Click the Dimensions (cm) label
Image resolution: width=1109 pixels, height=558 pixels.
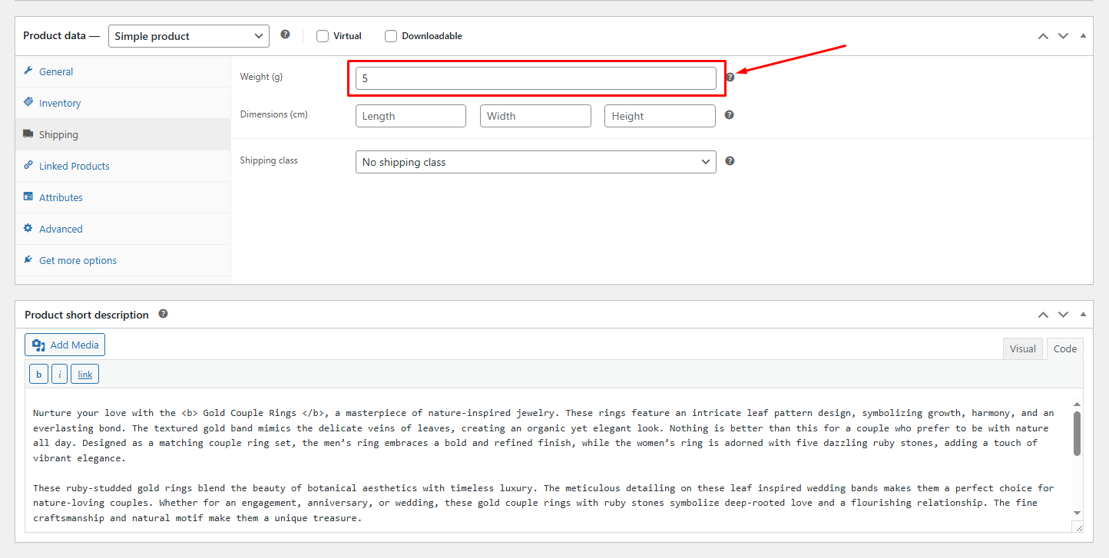273,114
